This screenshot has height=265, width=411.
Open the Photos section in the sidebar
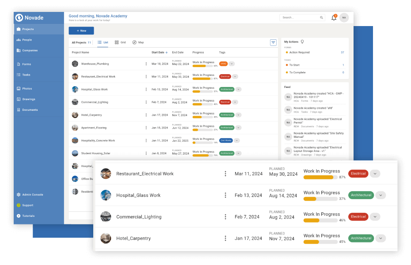click(27, 88)
